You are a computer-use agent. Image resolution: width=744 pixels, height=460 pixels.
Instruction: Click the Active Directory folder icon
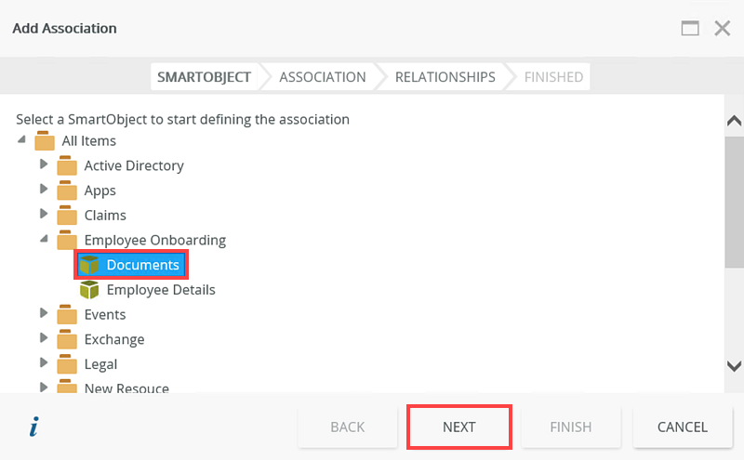coord(67,165)
